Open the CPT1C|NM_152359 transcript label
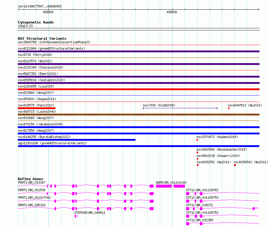268x227 pixels. pyautogui.click(x=199, y=220)
